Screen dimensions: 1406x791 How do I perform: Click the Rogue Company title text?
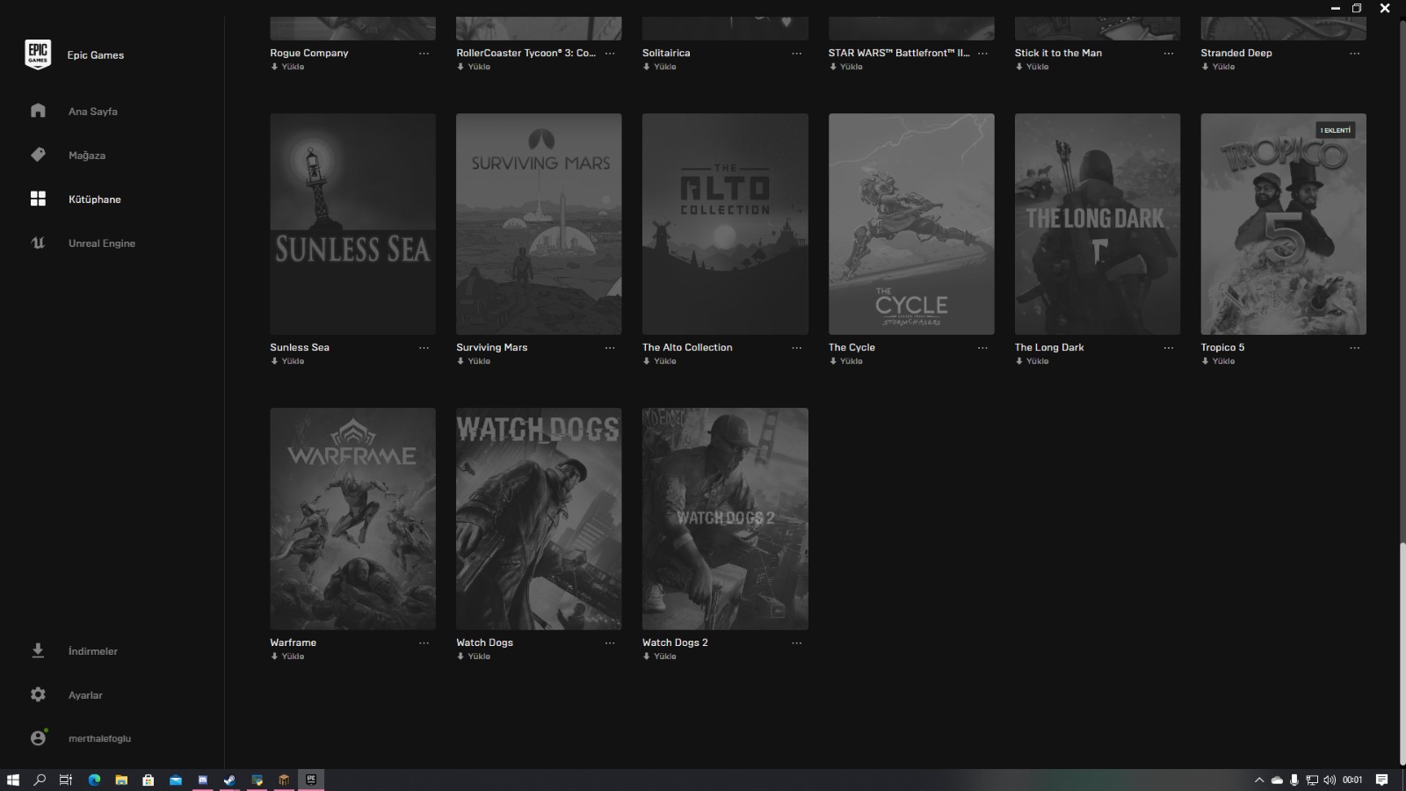click(309, 53)
